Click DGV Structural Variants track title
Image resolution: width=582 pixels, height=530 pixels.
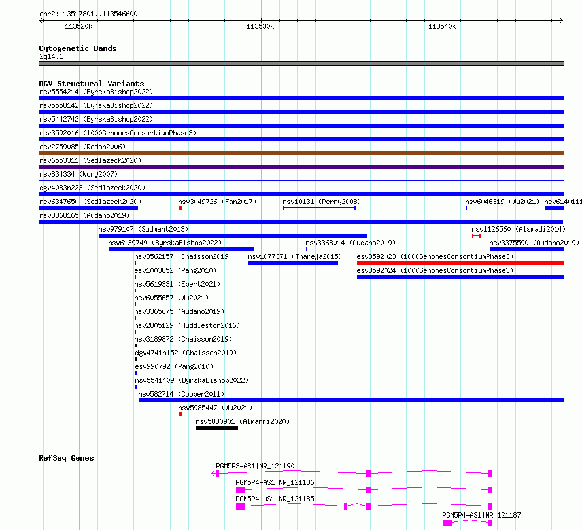(92, 84)
